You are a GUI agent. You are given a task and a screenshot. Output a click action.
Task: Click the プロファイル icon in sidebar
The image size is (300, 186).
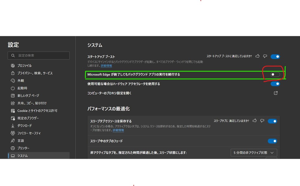click(13, 66)
